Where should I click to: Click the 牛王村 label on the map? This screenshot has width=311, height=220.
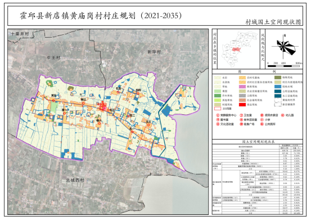pyautogui.click(x=53, y=58)
